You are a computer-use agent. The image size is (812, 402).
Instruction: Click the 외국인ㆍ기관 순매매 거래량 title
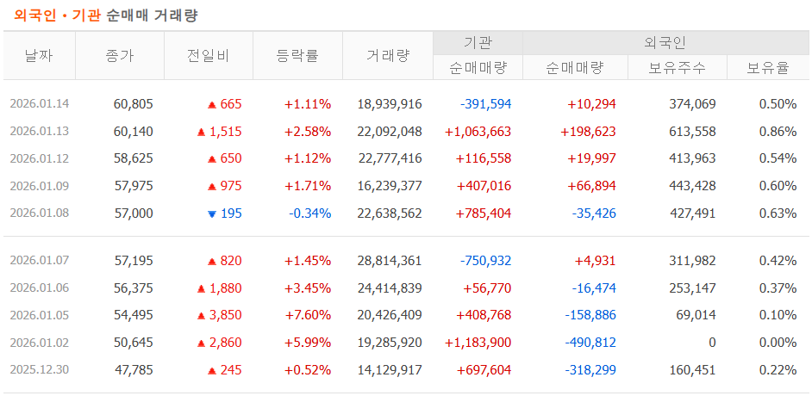click(x=106, y=15)
